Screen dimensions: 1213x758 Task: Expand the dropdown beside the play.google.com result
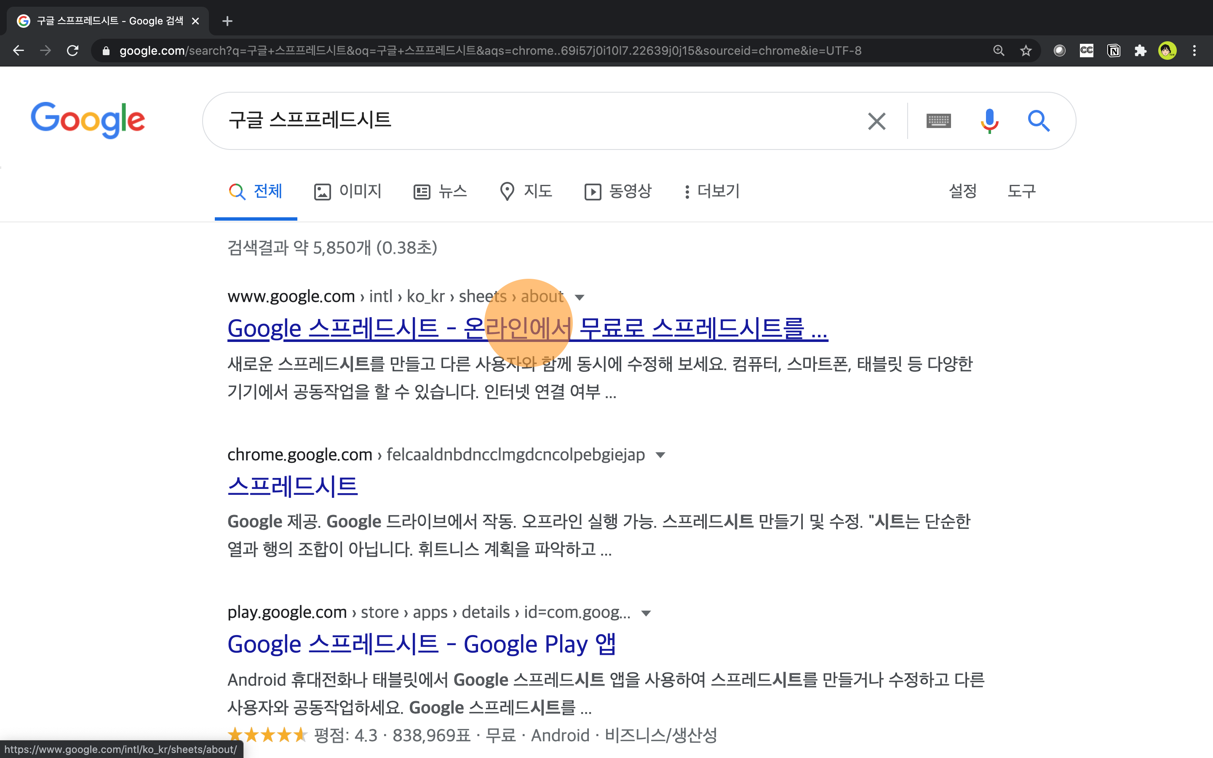click(x=646, y=613)
